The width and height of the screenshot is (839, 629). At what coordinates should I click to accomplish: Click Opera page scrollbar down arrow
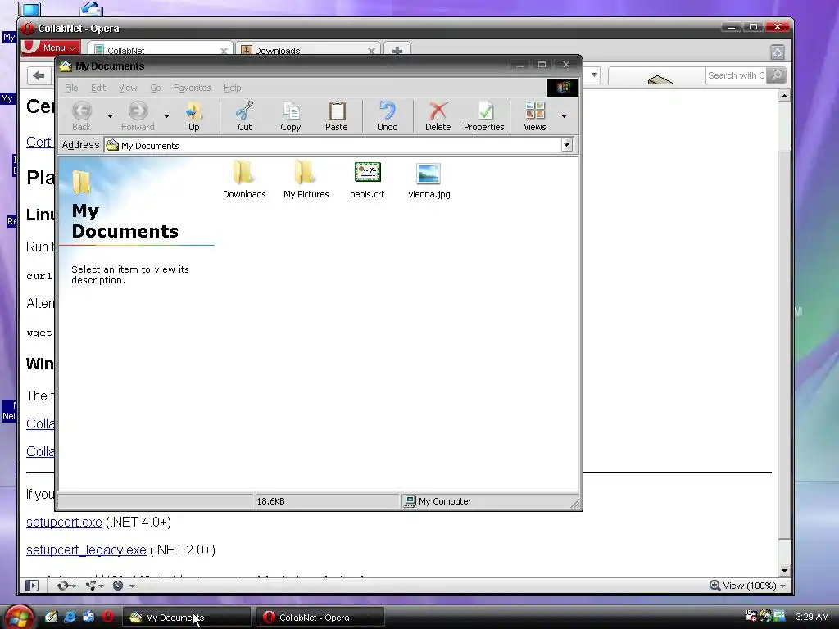tap(784, 571)
